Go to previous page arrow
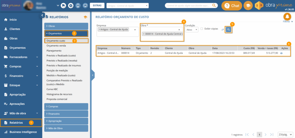Image resolution: width=295 pixels, height=138 pixels. coord(253,135)
